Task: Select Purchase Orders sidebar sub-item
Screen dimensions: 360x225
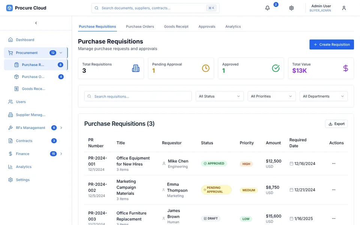Action: point(36,76)
